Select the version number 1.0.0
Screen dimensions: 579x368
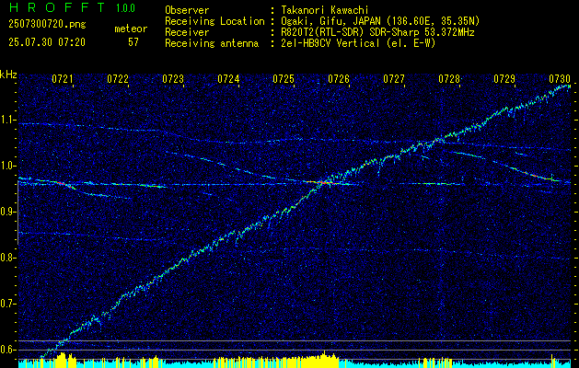125,7
